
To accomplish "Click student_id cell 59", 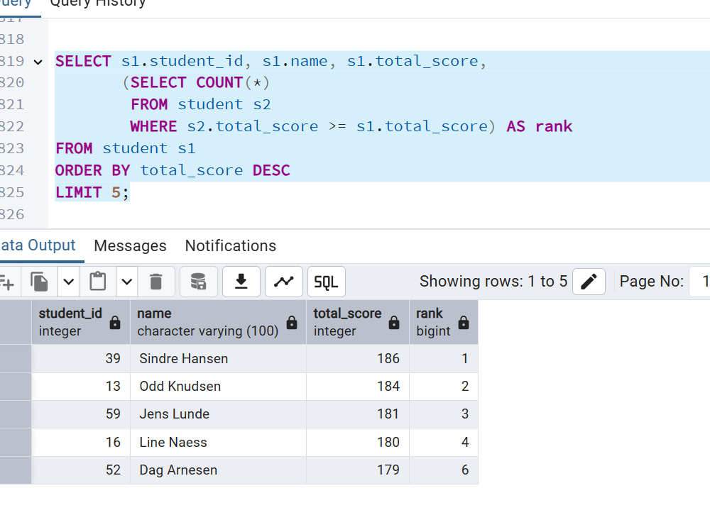I will (81, 414).
